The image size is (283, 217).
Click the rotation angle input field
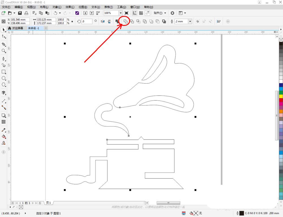[x=87, y=21]
